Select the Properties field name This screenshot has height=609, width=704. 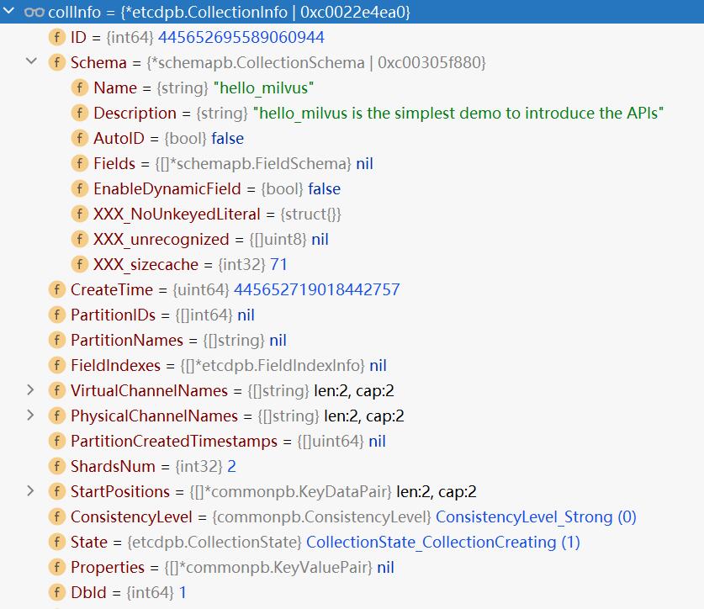[x=108, y=568]
